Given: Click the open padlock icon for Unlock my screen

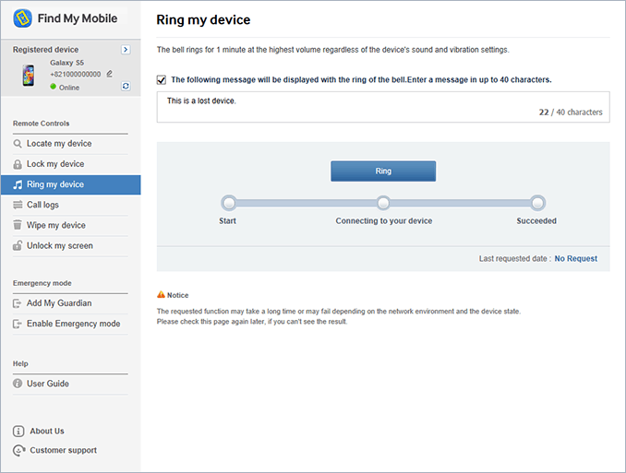Looking at the screenshot, I should pos(18,246).
